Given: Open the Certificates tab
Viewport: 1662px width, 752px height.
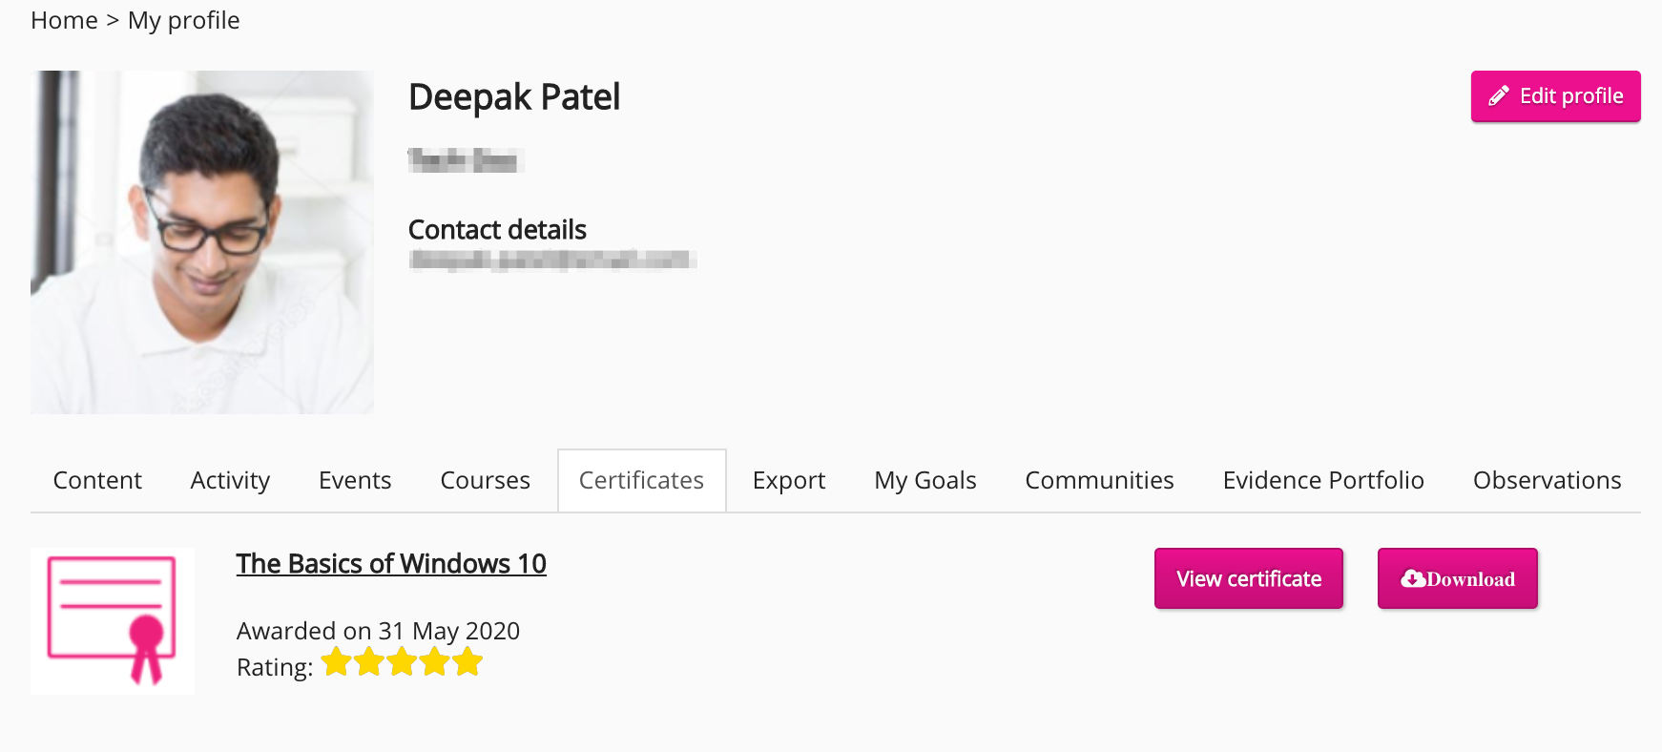Looking at the screenshot, I should pyautogui.click(x=641, y=480).
